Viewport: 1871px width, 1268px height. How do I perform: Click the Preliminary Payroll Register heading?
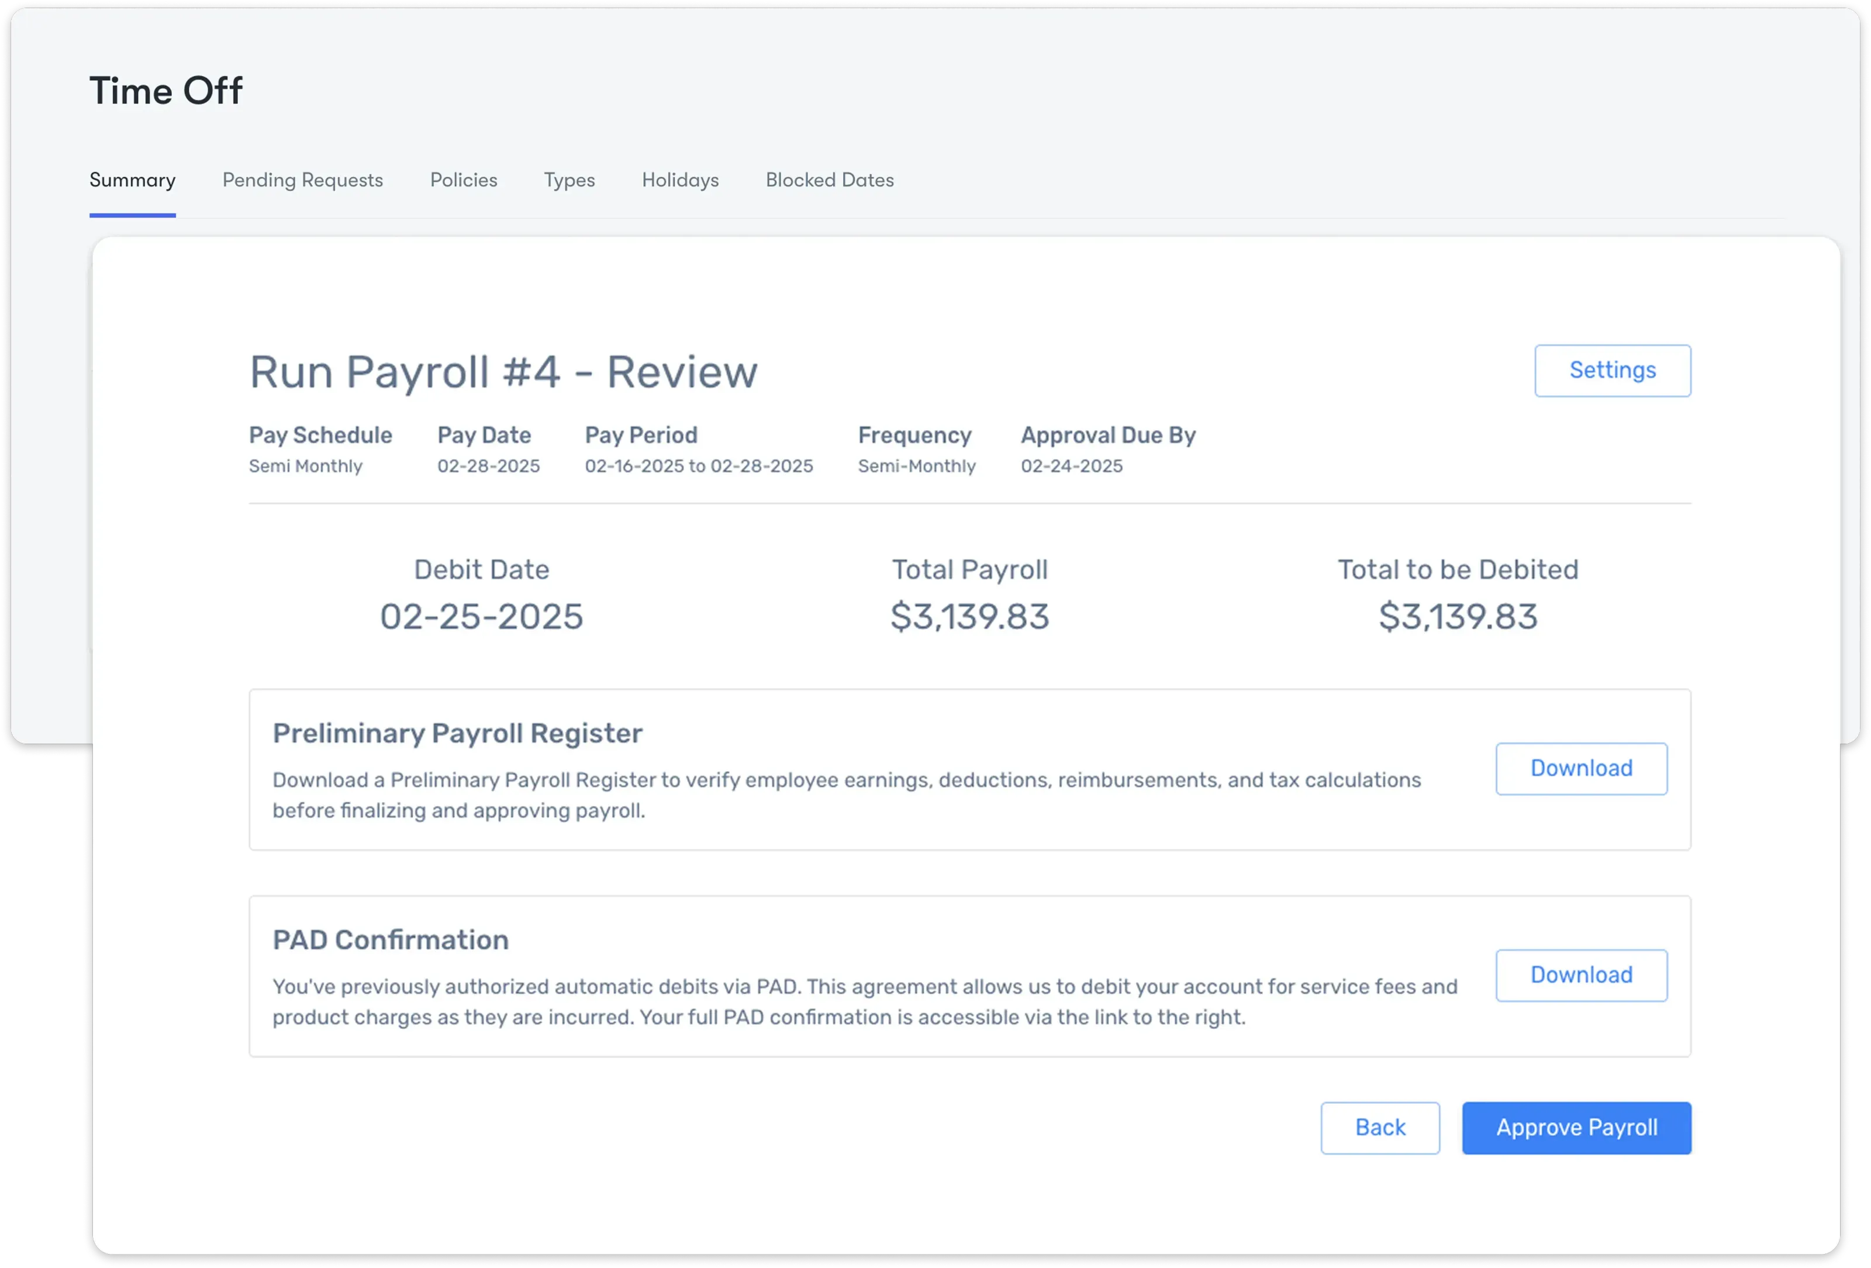click(457, 734)
